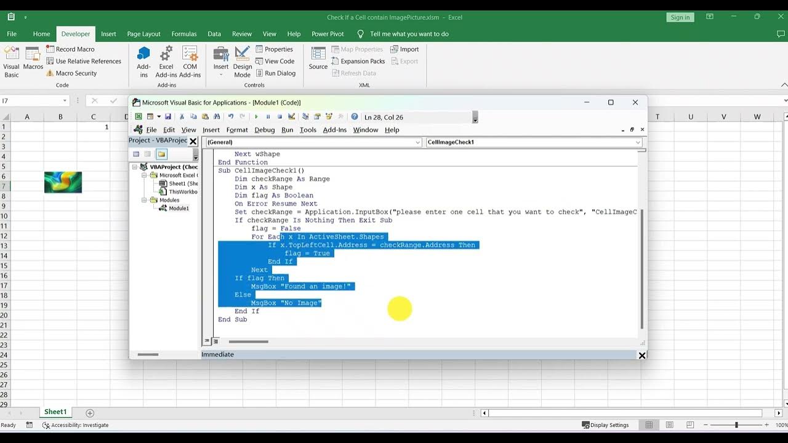Click the Cut scissors icon in VBA toolbar
Screen dimensions: 788x443
(182, 117)
